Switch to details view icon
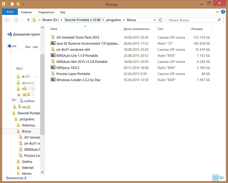This screenshot has height=183, width=228. [x=215, y=178]
